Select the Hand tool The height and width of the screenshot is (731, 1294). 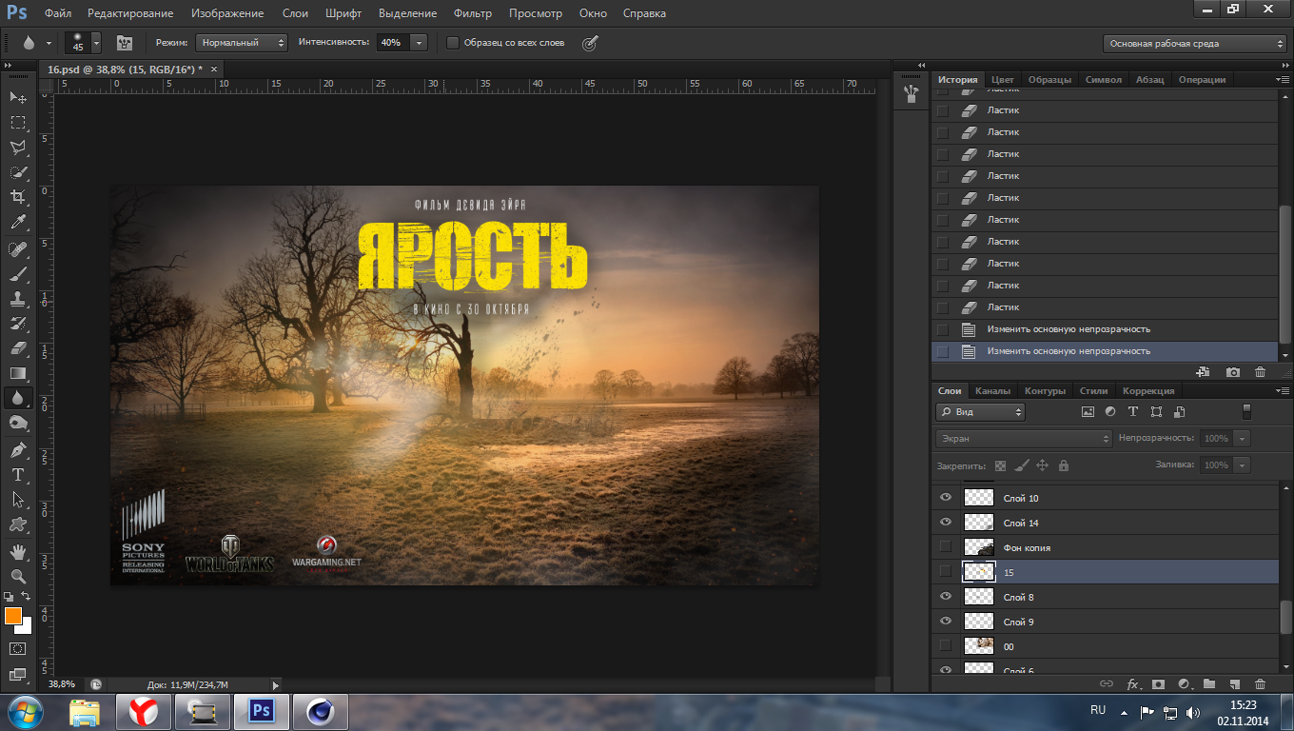pos(18,551)
